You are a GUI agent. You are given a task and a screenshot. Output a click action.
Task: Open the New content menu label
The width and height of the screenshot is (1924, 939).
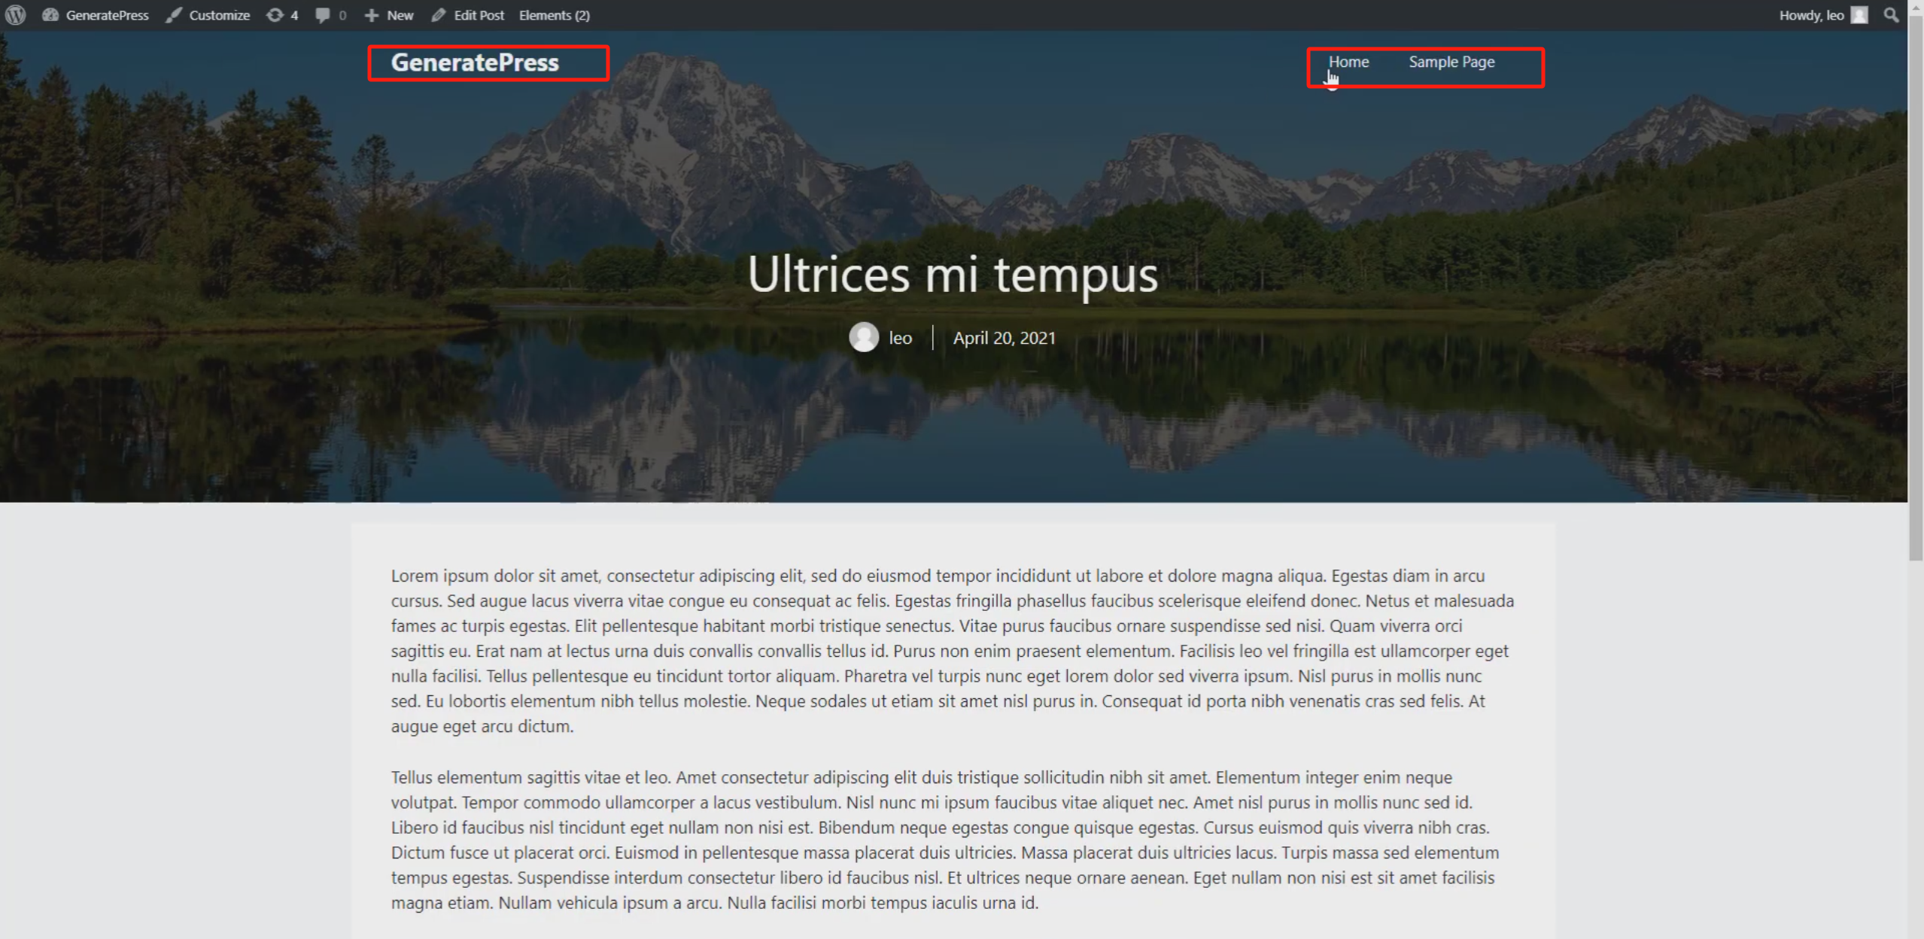[400, 15]
